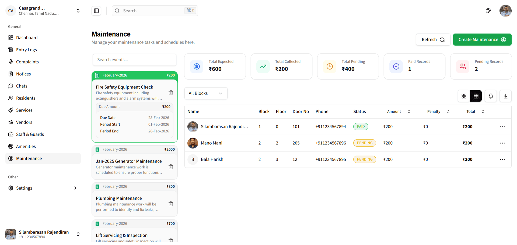Click inside the Search events field
The image size is (517, 245).
coord(134,60)
